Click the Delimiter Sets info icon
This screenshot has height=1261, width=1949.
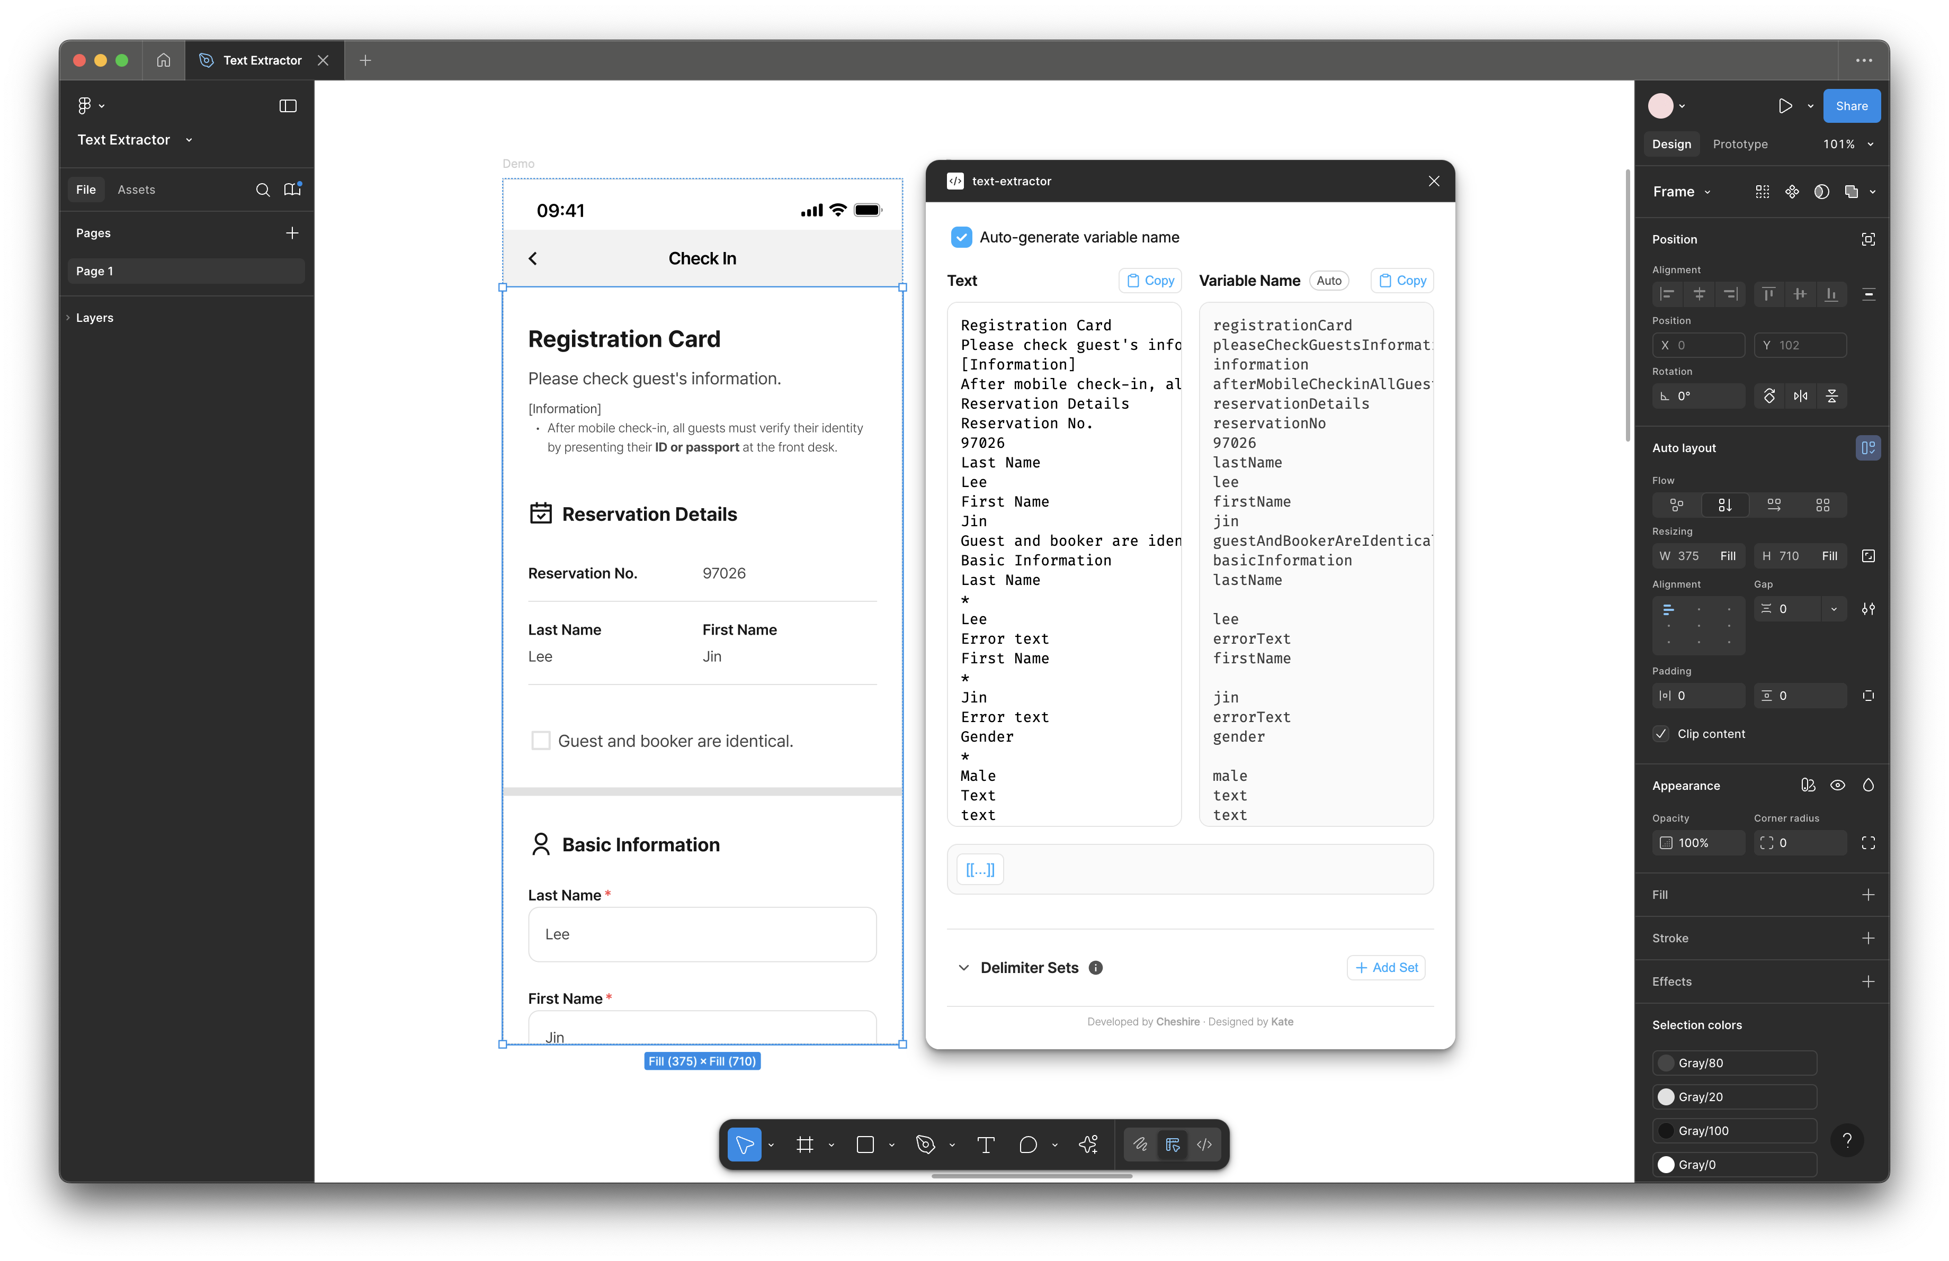point(1096,967)
